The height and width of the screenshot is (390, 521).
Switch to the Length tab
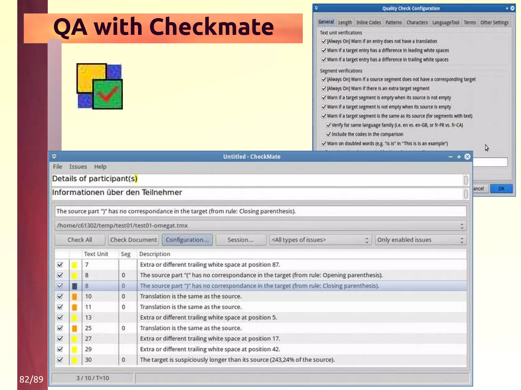(345, 22)
